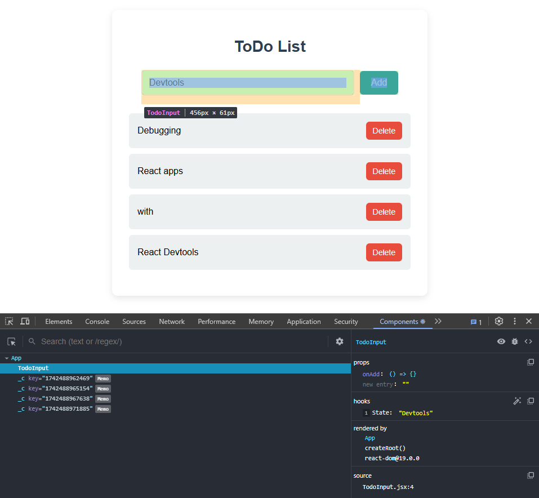The image size is (539, 498).
Task: Parse hook names with the magic wand icon
Action: [517, 400]
